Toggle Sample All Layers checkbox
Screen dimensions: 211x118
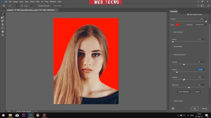tap(37, 6)
